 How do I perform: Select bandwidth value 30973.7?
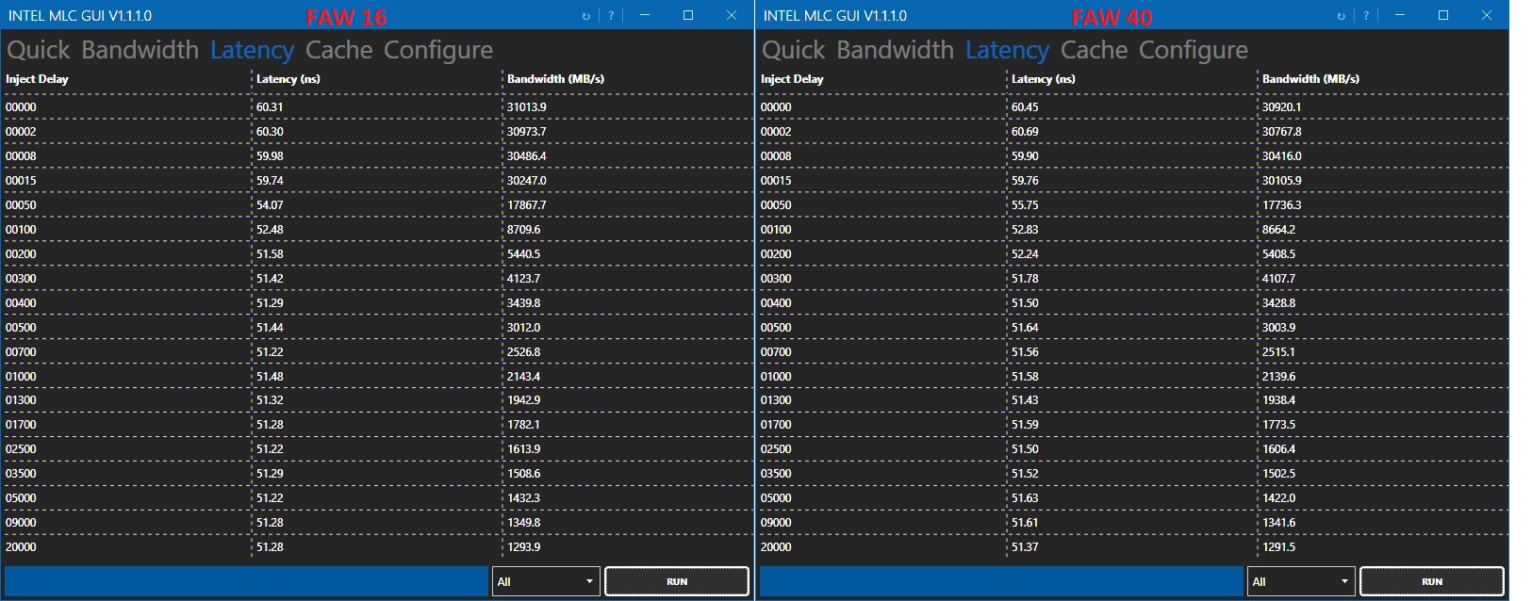point(527,132)
